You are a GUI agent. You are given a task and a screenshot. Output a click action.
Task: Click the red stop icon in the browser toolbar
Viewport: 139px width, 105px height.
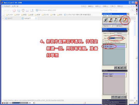14,10
